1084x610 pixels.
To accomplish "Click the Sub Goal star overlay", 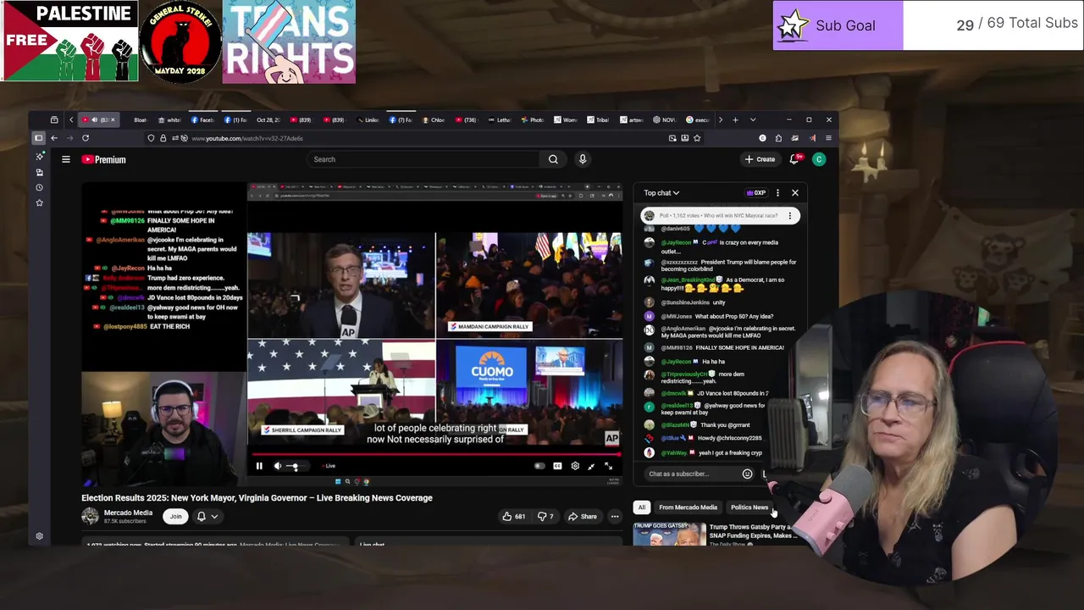I will (794, 25).
